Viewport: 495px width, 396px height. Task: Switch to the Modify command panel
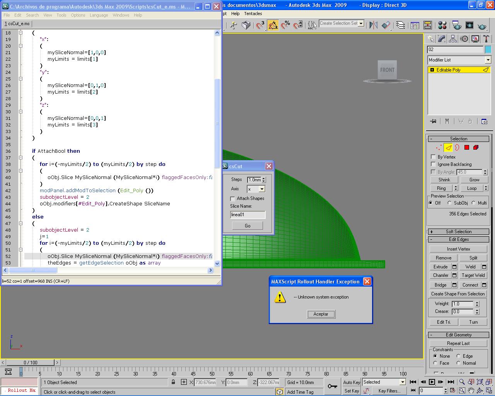click(442, 39)
